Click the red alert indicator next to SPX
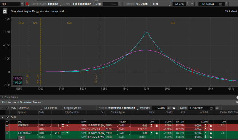238x140 pixels. (27, 4)
